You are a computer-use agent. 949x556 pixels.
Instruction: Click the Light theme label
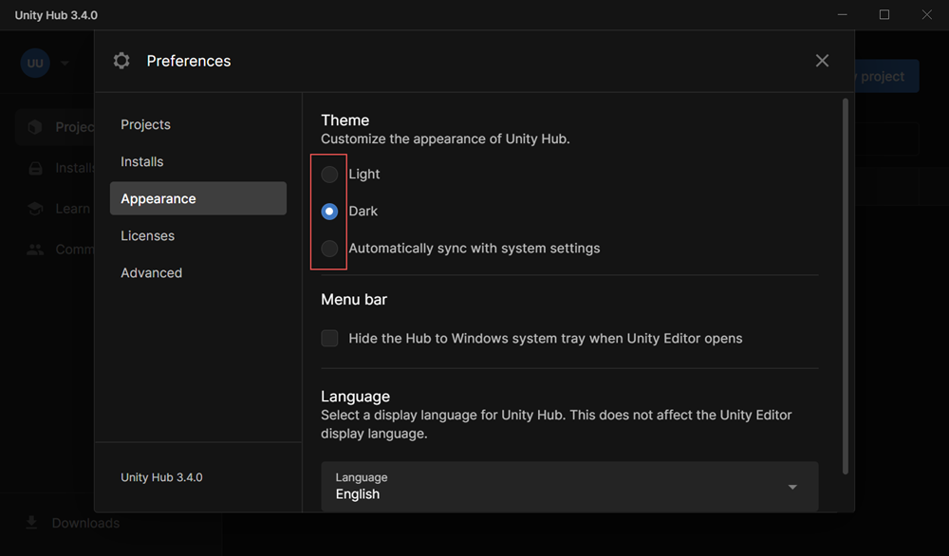pyautogui.click(x=363, y=175)
